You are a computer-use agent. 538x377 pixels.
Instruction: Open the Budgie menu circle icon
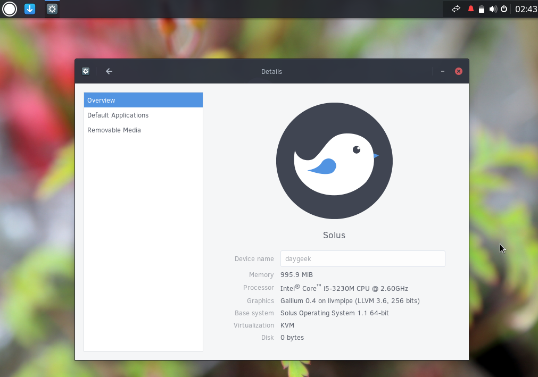tap(10, 9)
